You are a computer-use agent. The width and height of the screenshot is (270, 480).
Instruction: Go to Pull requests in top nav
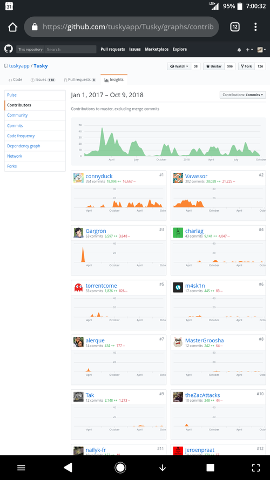(x=113, y=49)
